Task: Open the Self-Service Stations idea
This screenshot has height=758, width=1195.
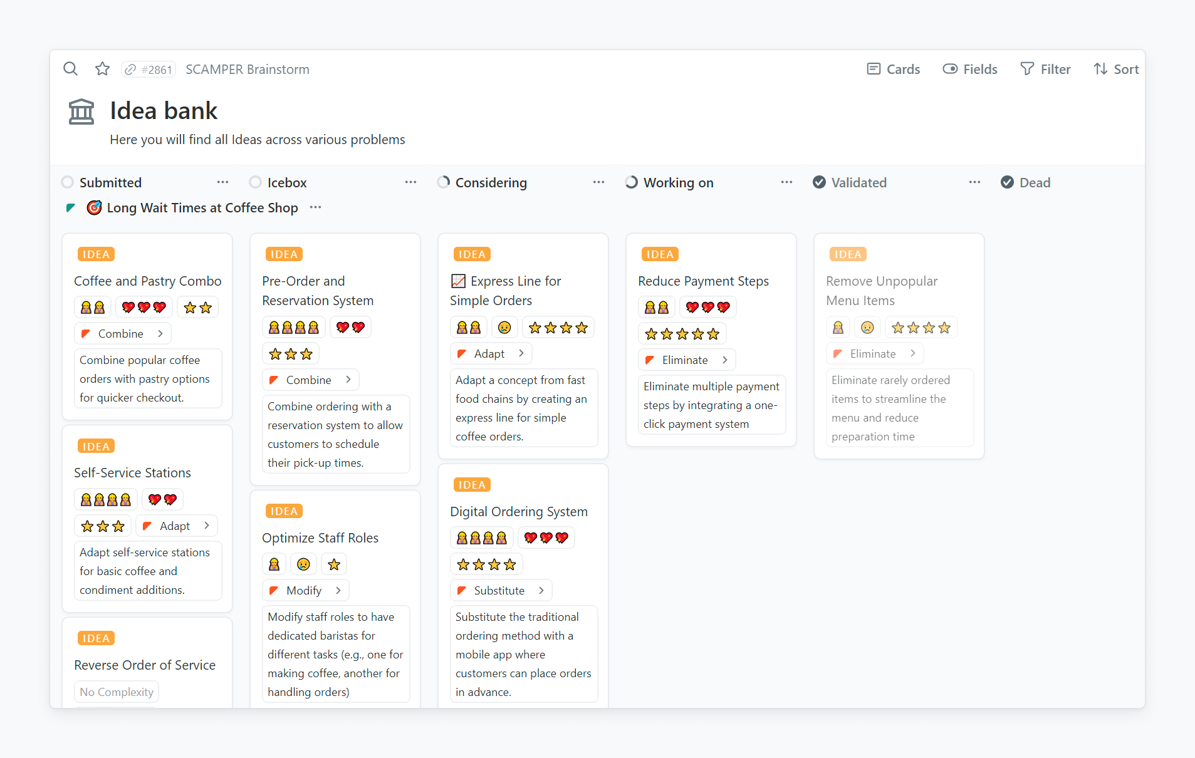Action: pyautogui.click(x=132, y=473)
